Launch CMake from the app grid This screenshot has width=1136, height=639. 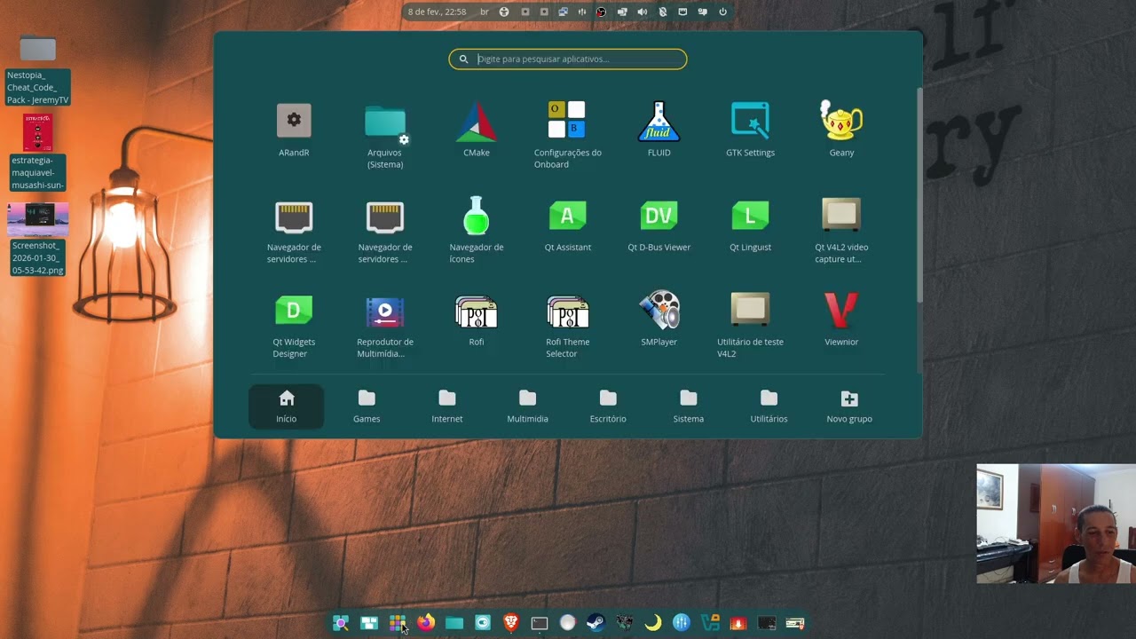point(477,130)
